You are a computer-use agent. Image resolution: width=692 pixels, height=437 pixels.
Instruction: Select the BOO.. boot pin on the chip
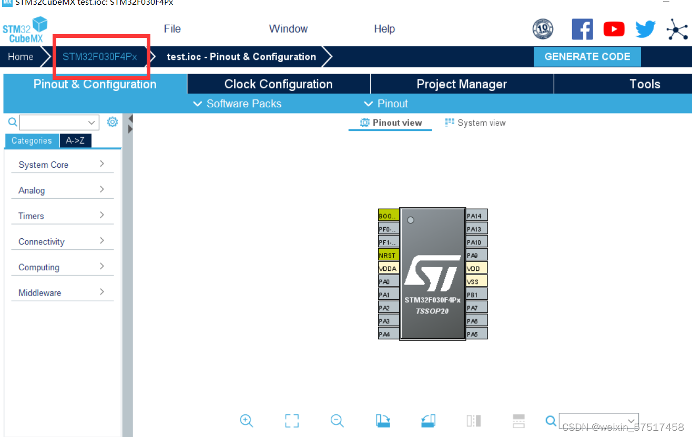point(389,215)
